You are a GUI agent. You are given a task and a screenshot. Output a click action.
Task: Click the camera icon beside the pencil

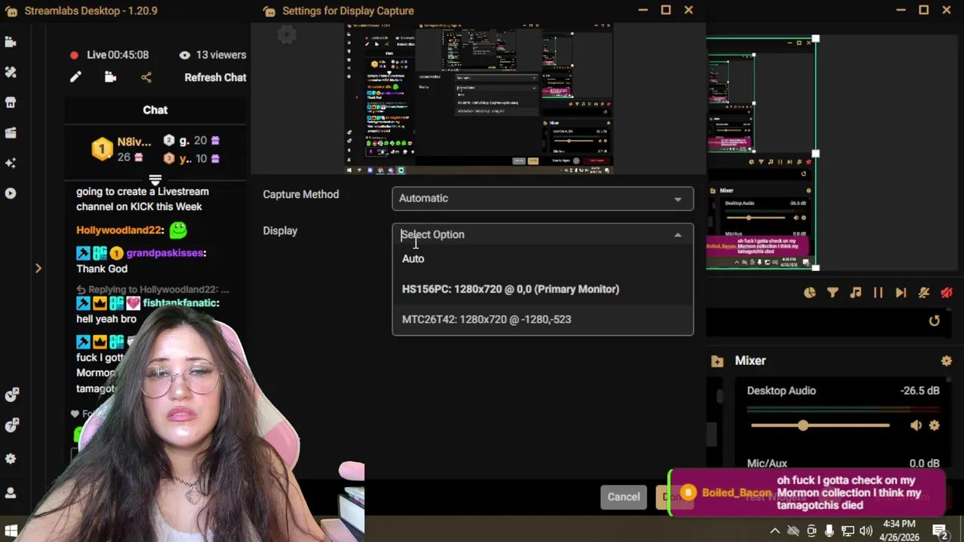point(110,77)
